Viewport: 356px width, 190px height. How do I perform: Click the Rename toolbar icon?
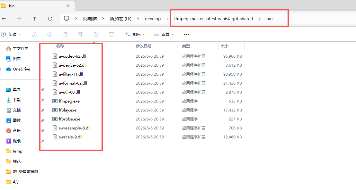81,34
